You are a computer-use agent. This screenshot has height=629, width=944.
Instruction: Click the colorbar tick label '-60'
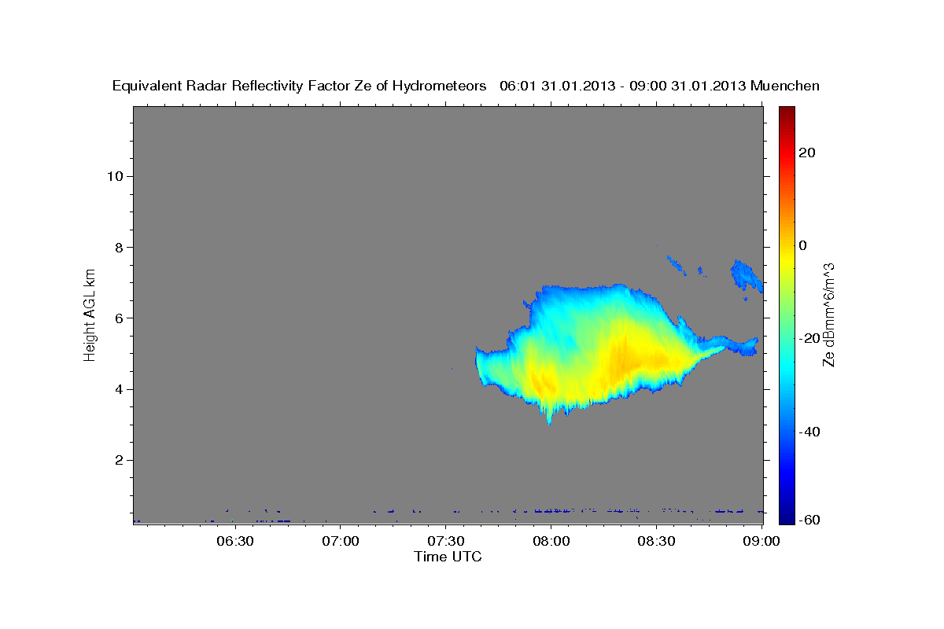(809, 520)
